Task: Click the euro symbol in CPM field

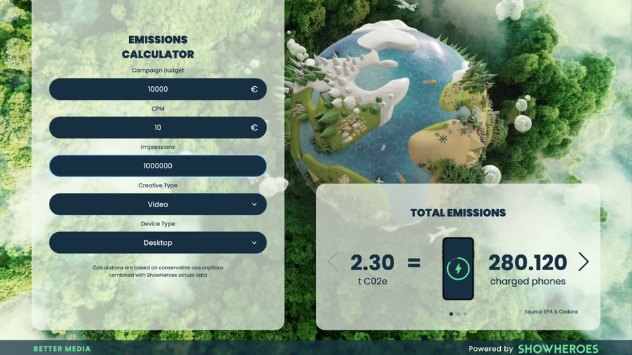Action: click(x=254, y=128)
